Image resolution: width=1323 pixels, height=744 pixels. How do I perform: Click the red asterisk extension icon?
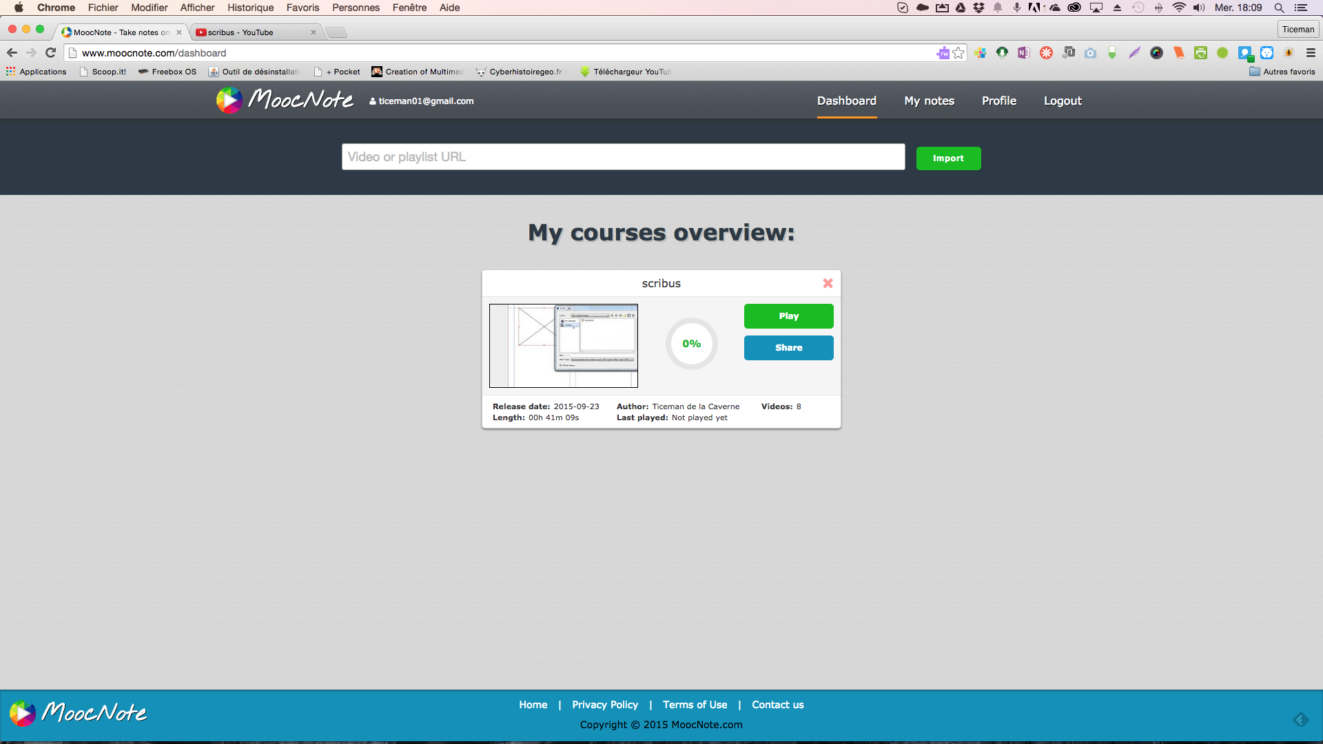pyautogui.click(x=1046, y=53)
